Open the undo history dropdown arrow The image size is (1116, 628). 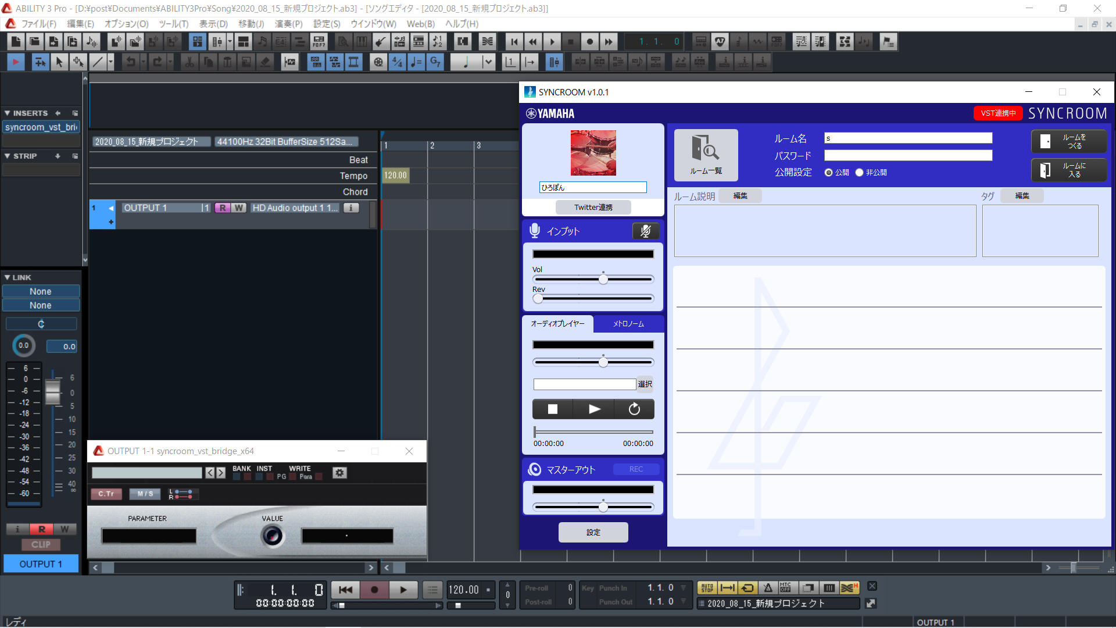(x=144, y=62)
